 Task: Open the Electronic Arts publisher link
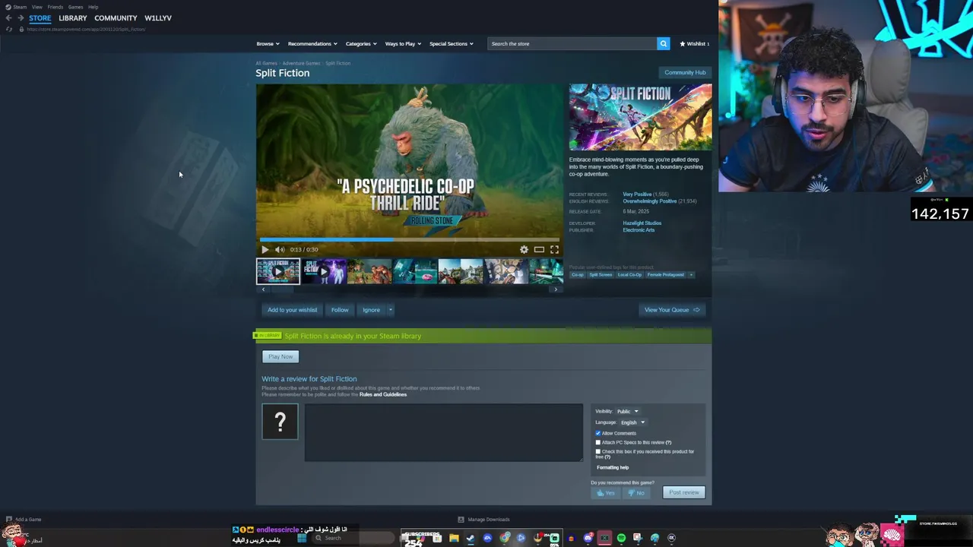pos(639,230)
